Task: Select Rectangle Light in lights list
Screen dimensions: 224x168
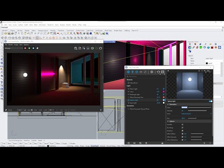Action: click(135, 95)
